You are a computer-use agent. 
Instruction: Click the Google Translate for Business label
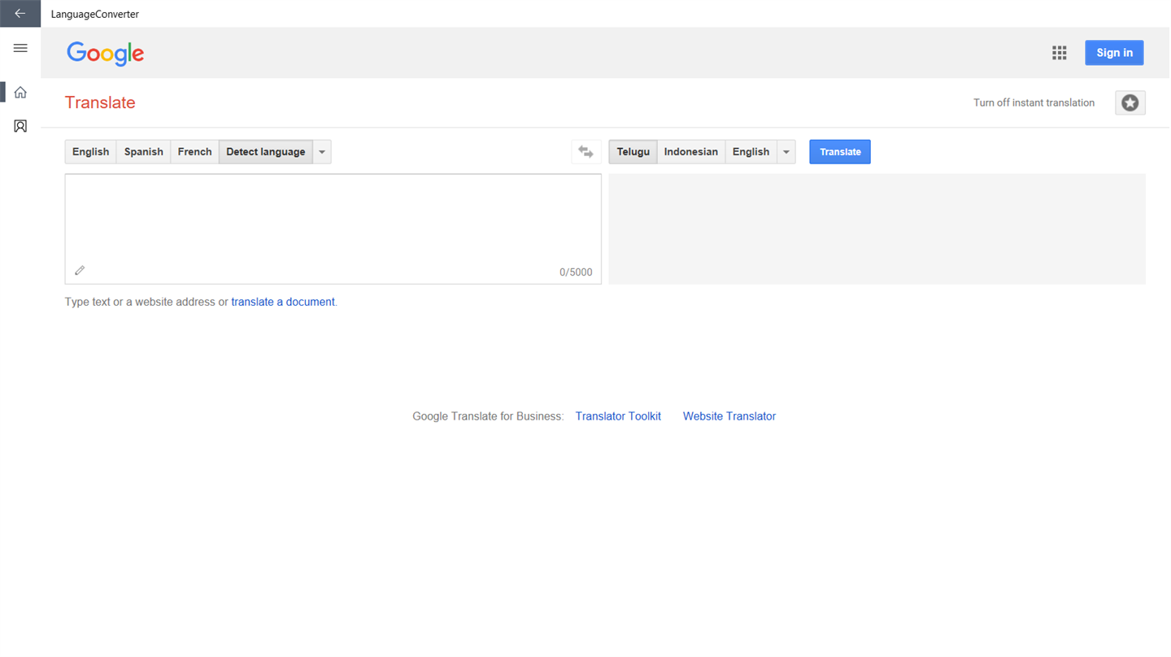click(x=488, y=416)
